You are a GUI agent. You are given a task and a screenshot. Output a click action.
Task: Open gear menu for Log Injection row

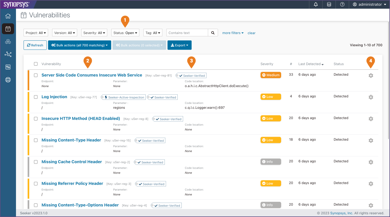[x=371, y=97]
